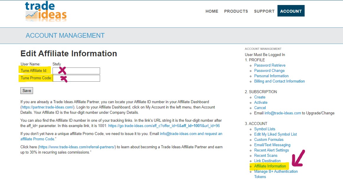Open the Password Retrieve link
The image size is (343, 181).
point(269,65)
